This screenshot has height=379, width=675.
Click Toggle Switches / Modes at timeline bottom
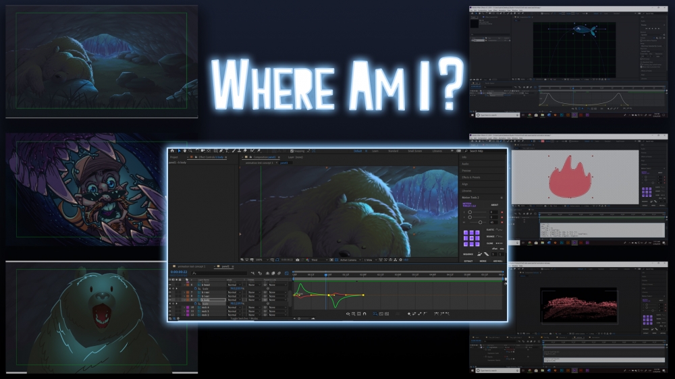[x=244, y=318]
